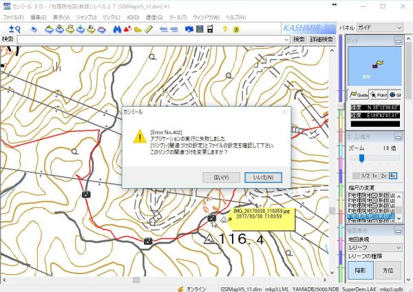Screen dimensions: 413x292
Task: Go back with the left arrow icon
Action: tap(164, 30)
